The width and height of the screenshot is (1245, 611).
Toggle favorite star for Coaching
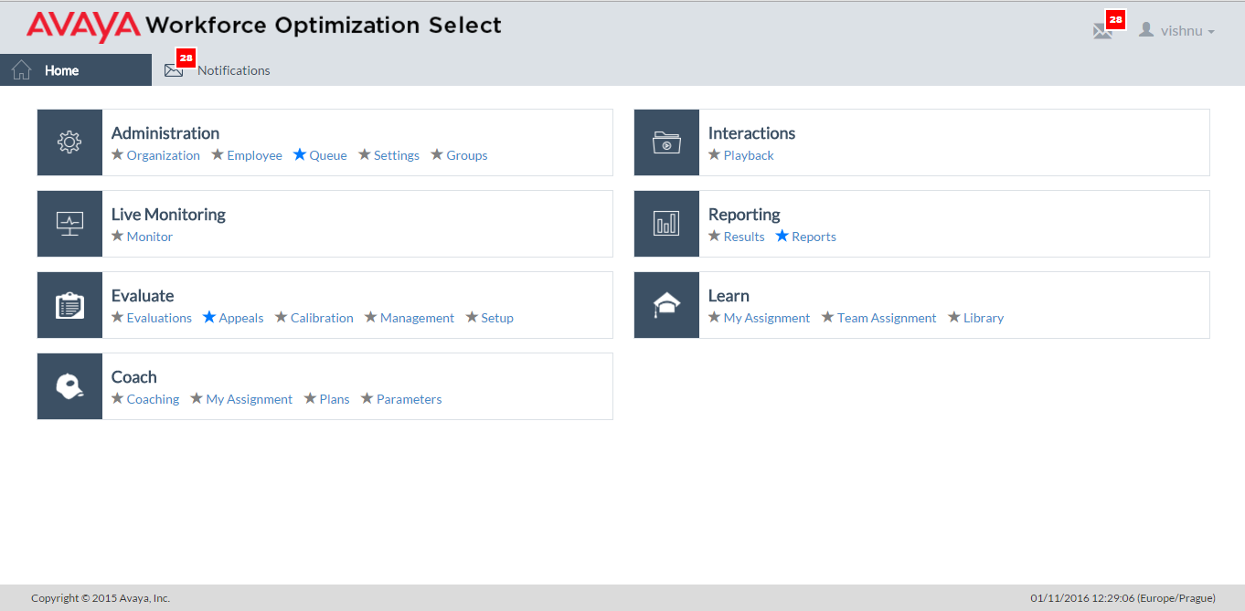click(x=117, y=398)
